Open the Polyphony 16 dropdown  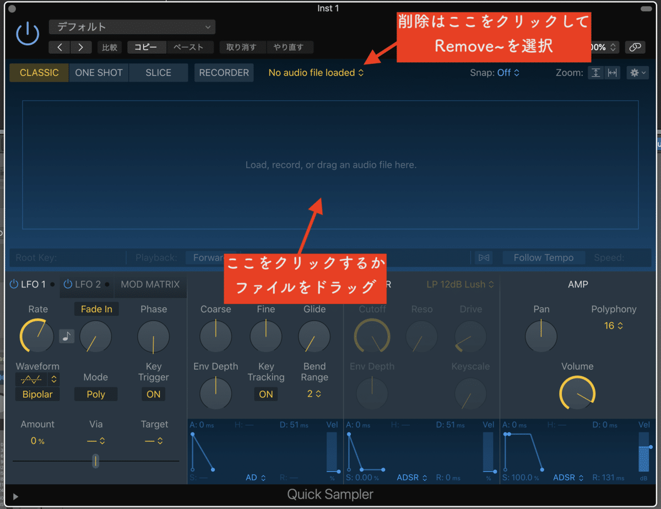click(x=614, y=326)
